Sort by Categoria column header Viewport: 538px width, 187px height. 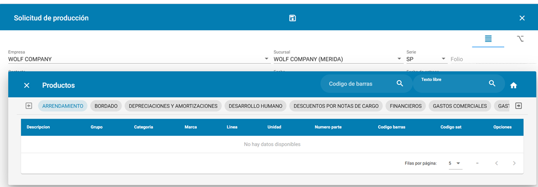click(143, 127)
